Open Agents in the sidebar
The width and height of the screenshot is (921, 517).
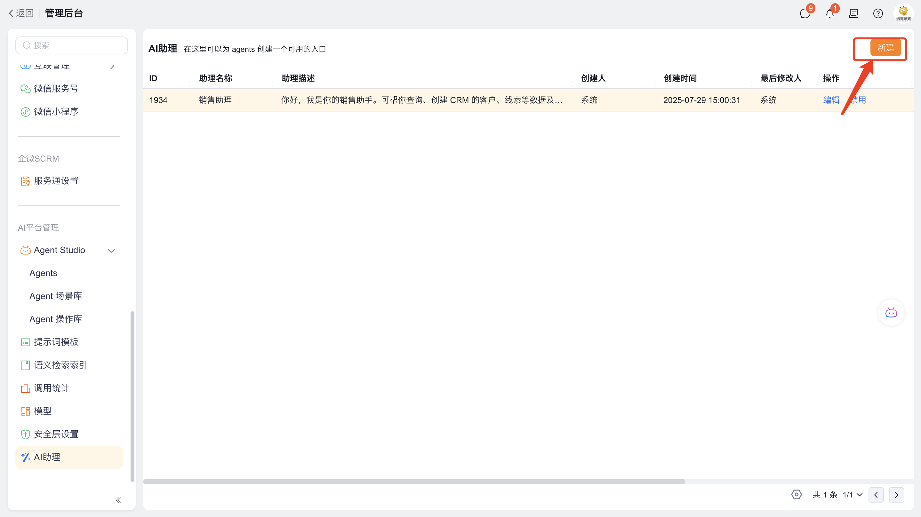[x=43, y=273]
